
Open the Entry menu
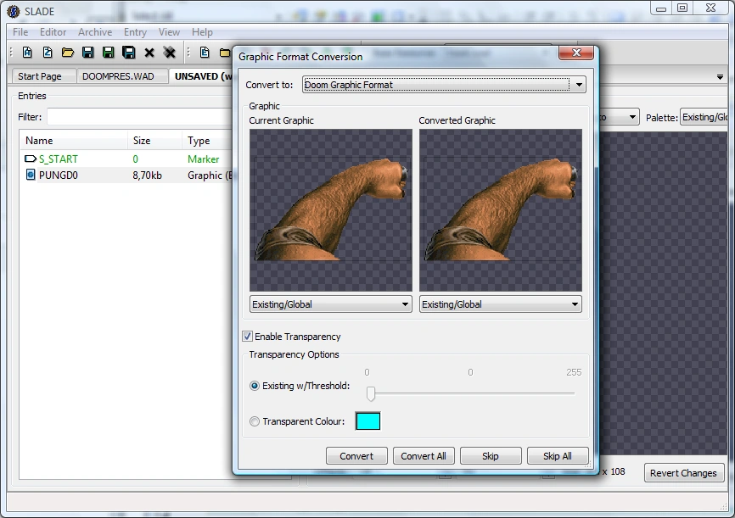point(136,32)
